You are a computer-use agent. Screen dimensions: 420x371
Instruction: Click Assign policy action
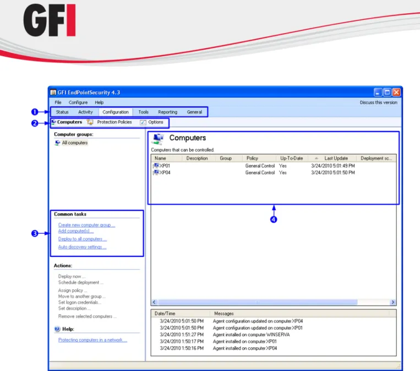73,291
